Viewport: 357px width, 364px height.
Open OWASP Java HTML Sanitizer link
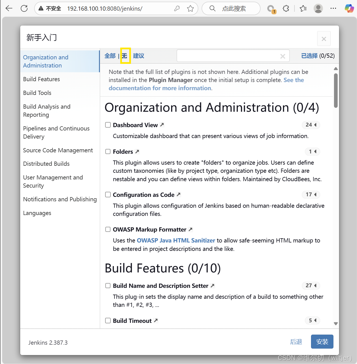tap(176, 241)
